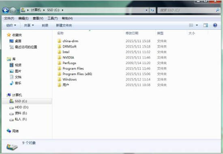The image size is (223, 154).
Task: Select the Program Files folder icon
Action: (x=59, y=68)
